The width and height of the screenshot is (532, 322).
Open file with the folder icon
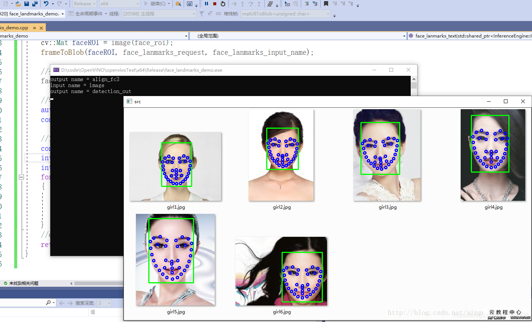point(18,4)
